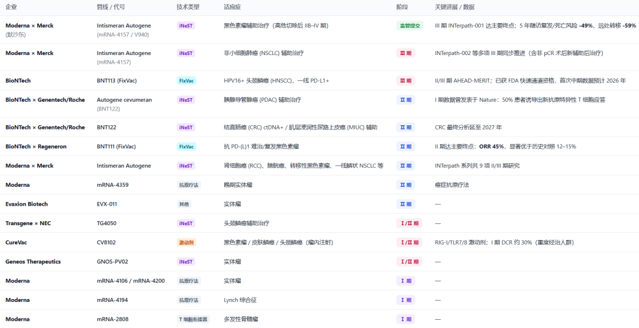Select the mRNA-4359 pipeline cell
639x328 pixels.
click(112, 185)
